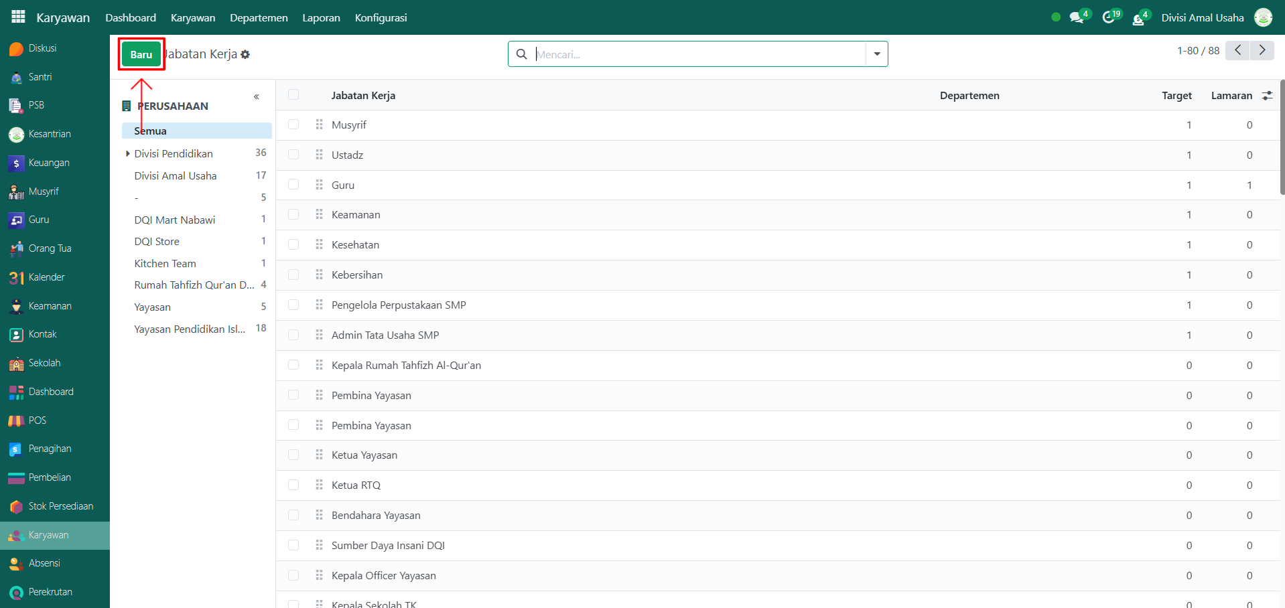The height and width of the screenshot is (608, 1285).
Task: Click the gear icon beside Jabatan Kerja
Action: 245,55
